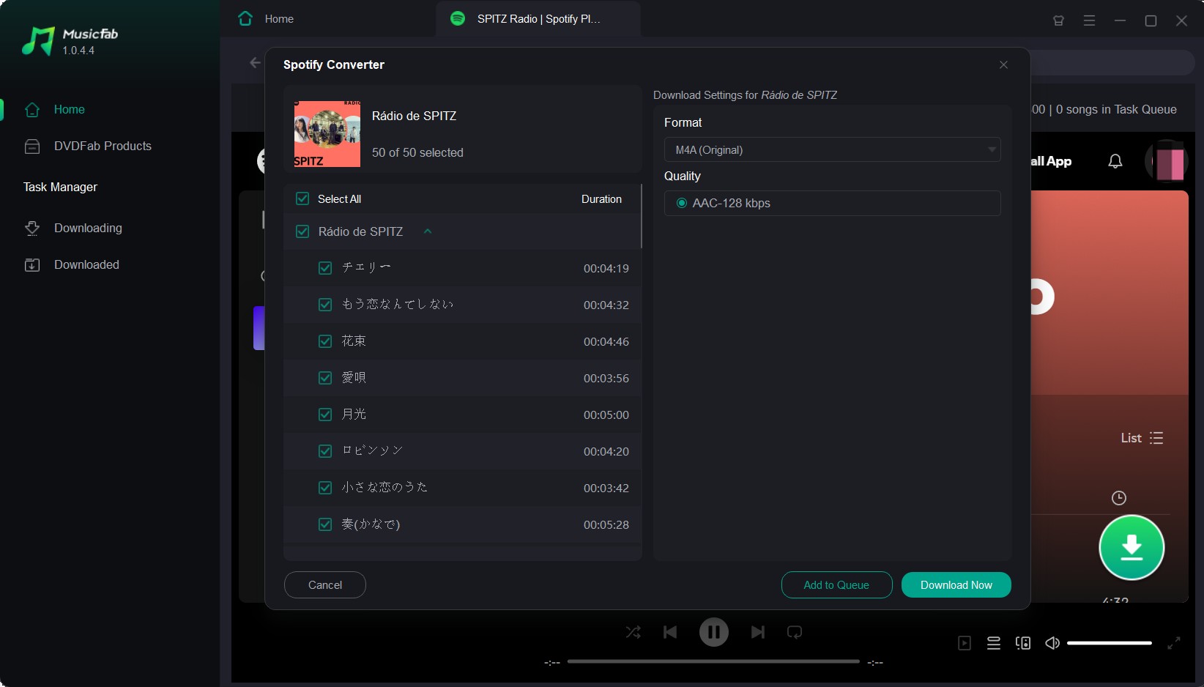The width and height of the screenshot is (1204, 687).
Task: Toggle shuffle playback
Action: coord(633,632)
